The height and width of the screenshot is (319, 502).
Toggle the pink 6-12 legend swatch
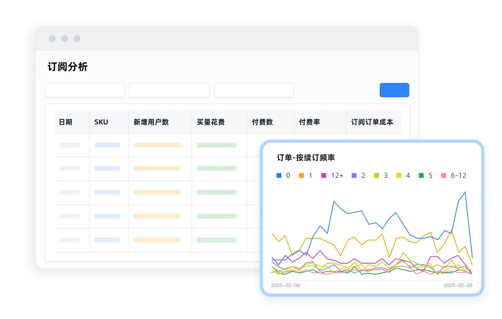click(443, 175)
